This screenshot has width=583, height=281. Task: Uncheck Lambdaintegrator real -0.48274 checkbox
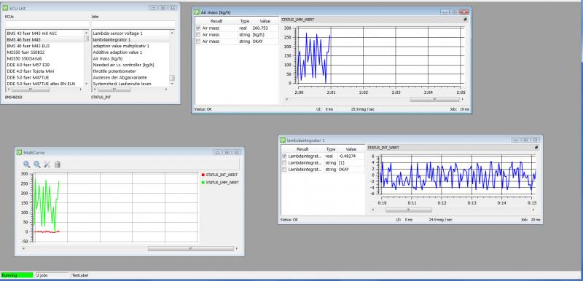[284, 156]
